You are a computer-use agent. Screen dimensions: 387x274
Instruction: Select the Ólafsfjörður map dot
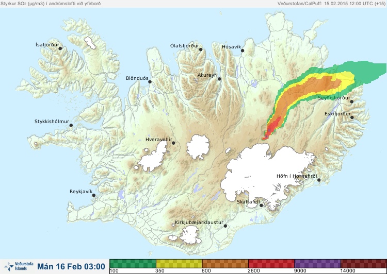(x=201, y=49)
